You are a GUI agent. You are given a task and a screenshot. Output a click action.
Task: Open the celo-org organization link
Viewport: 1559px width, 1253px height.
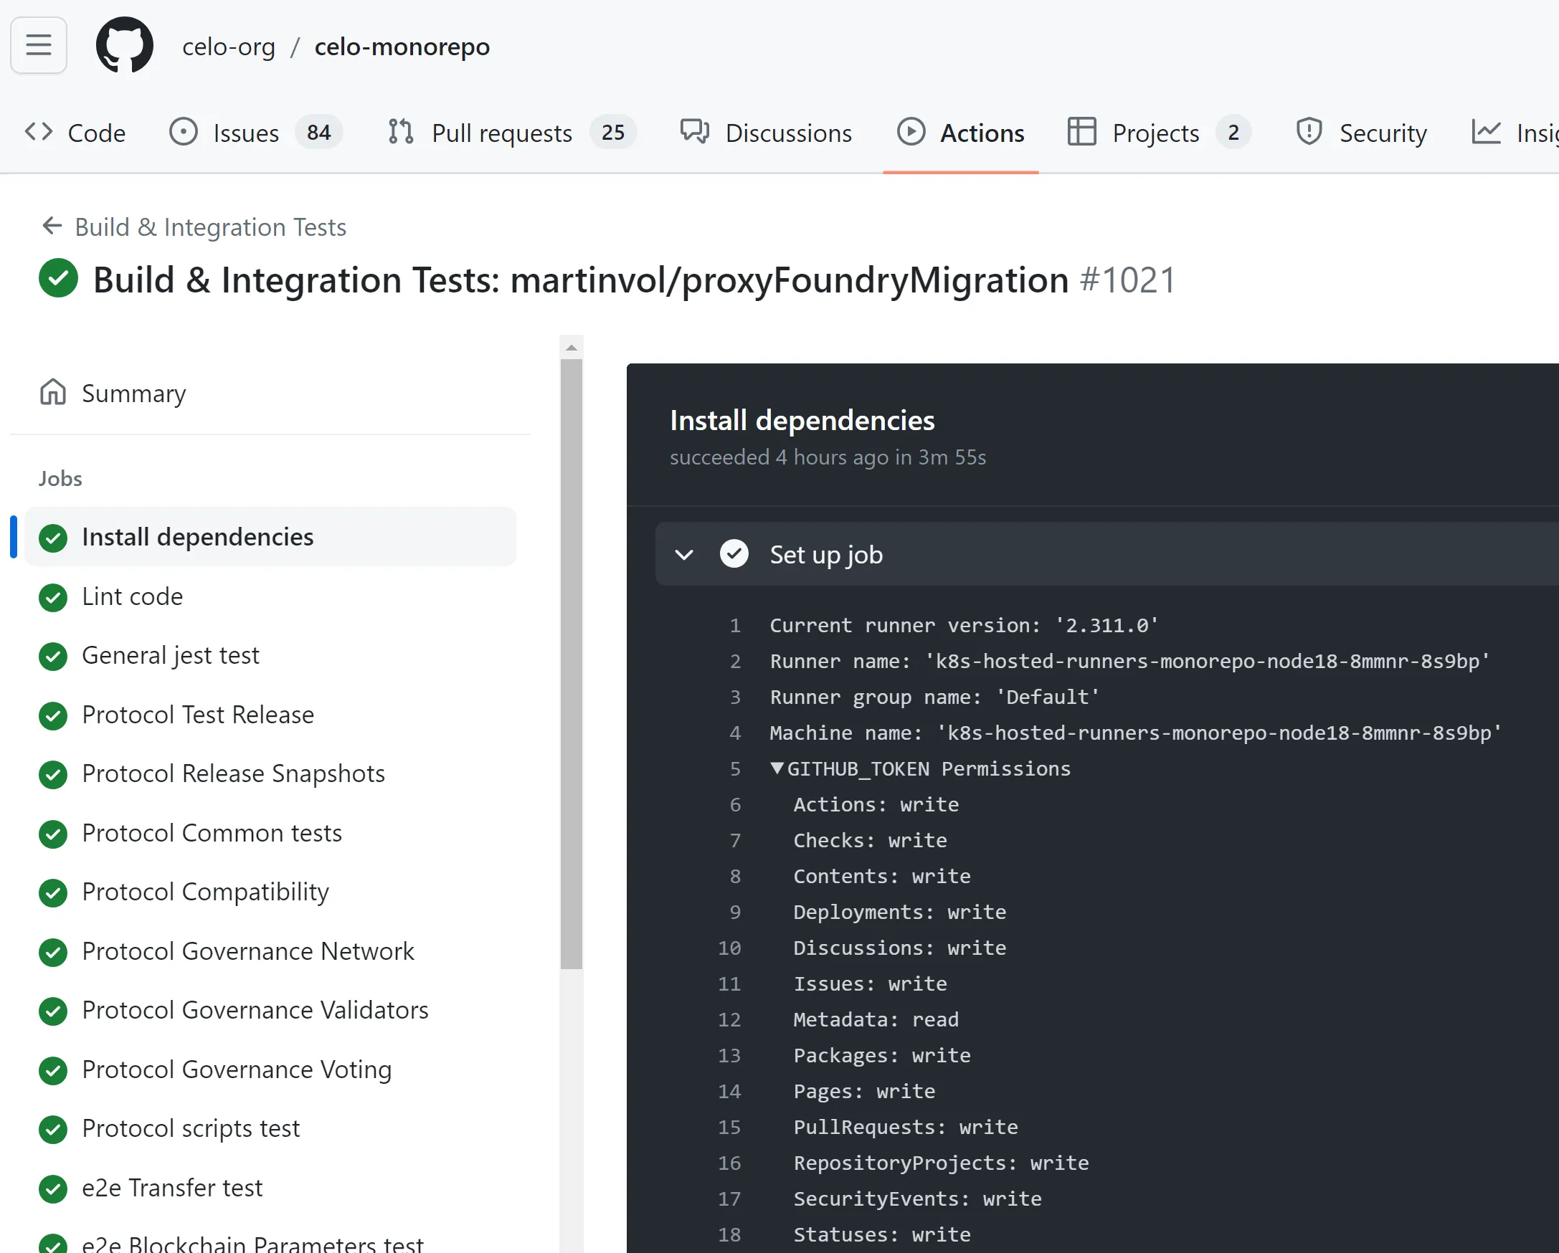(x=229, y=47)
